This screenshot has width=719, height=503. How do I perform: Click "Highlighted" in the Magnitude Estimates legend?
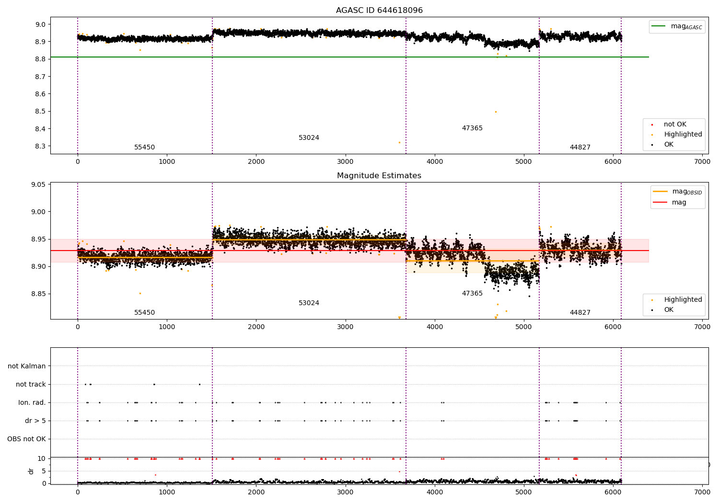[683, 299]
